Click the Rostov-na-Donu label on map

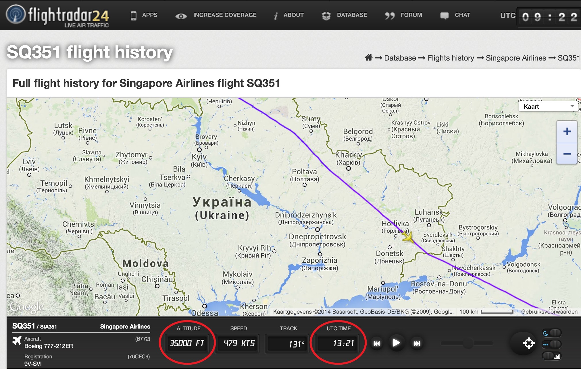tap(439, 287)
